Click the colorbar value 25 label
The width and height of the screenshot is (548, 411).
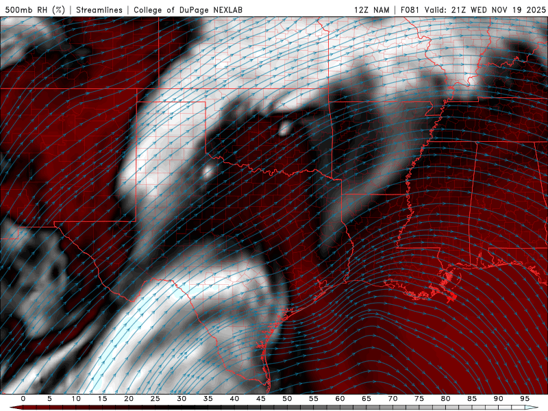tap(155, 399)
